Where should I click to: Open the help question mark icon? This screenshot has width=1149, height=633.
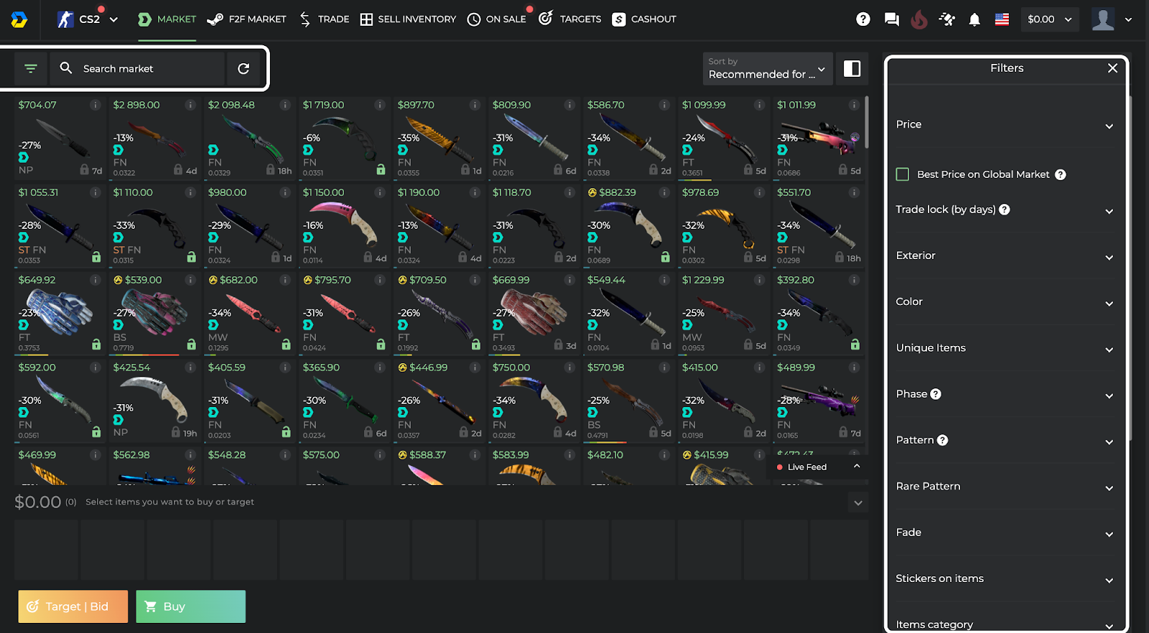coord(863,19)
